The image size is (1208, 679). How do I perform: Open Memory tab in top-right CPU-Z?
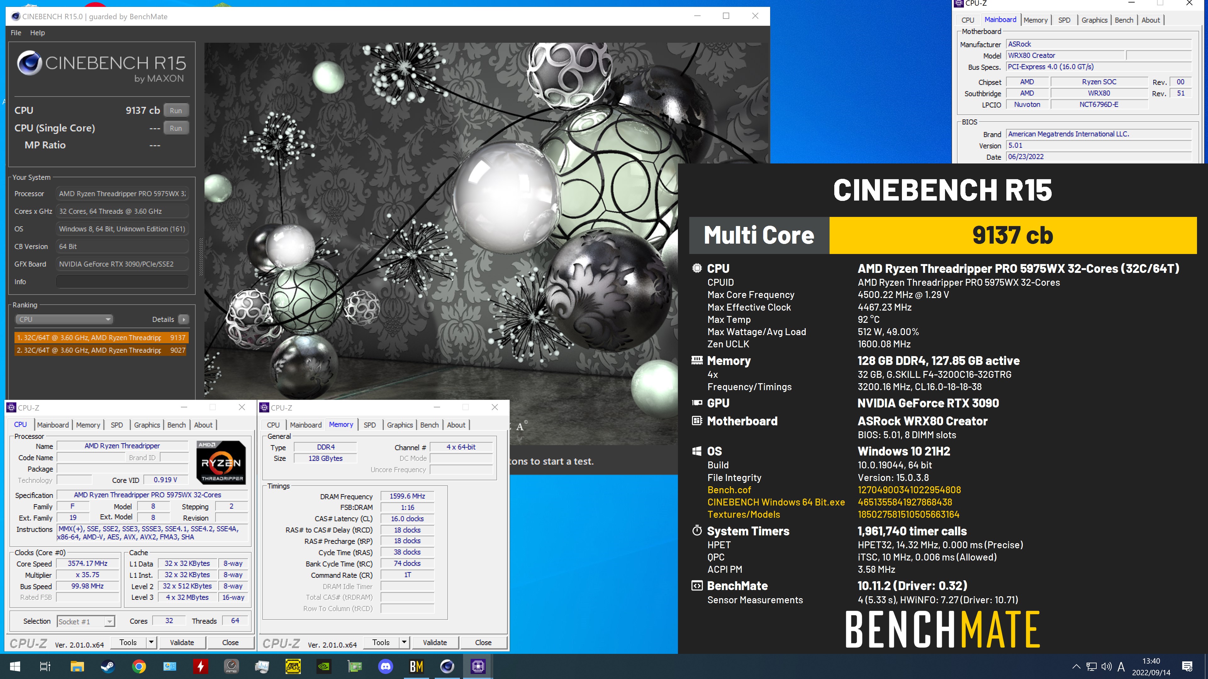point(1035,20)
